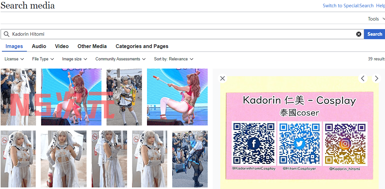The height and width of the screenshot is (189, 385).
Task: Open the Image size dropdown
Action: click(x=75, y=59)
